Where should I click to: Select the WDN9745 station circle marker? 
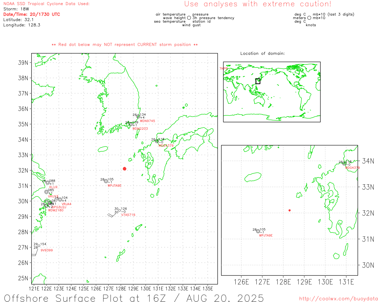click(138, 116)
